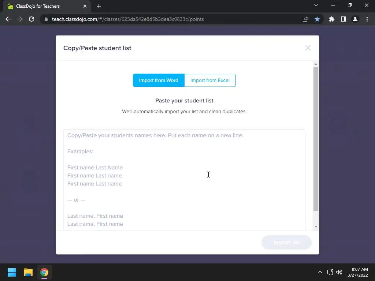Toggle the bookmark star for this page
Screen dimensions: 375x281
(317, 19)
